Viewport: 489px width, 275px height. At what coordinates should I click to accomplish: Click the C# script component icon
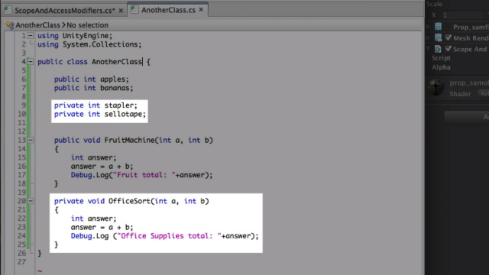(438, 49)
